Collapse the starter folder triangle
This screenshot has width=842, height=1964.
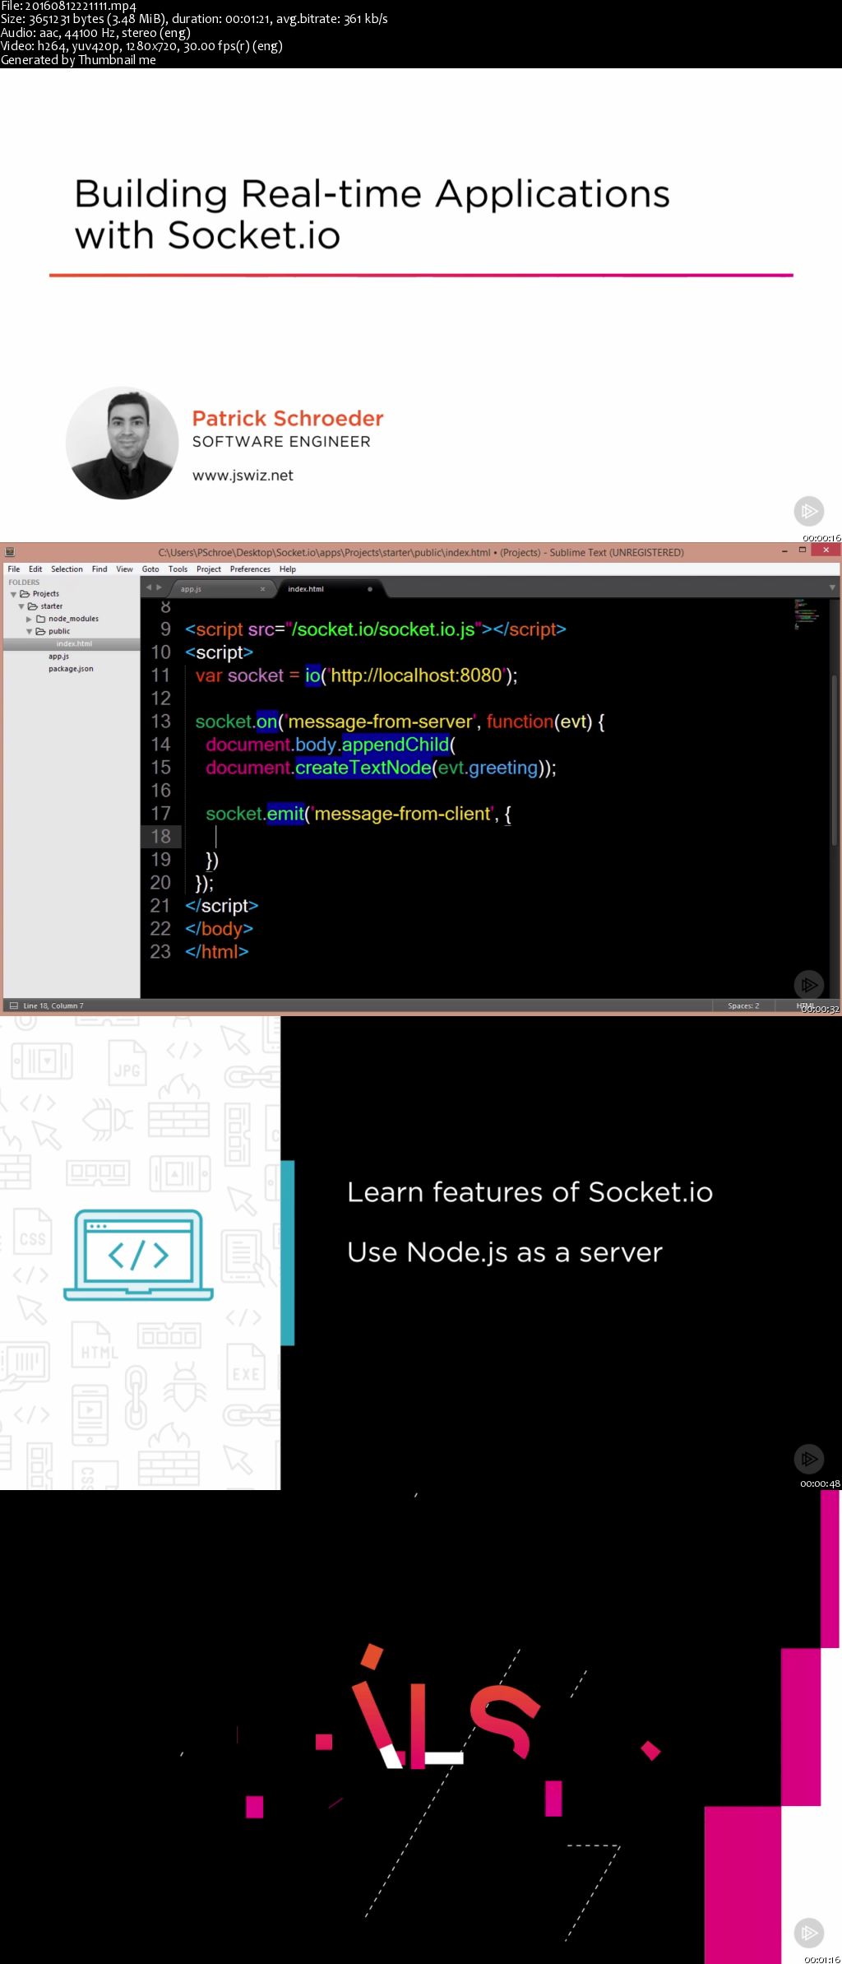click(21, 606)
